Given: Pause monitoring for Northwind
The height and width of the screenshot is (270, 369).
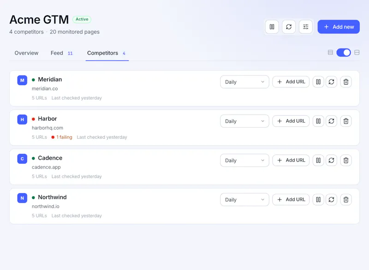Looking at the screenshot, I should 318,199.
